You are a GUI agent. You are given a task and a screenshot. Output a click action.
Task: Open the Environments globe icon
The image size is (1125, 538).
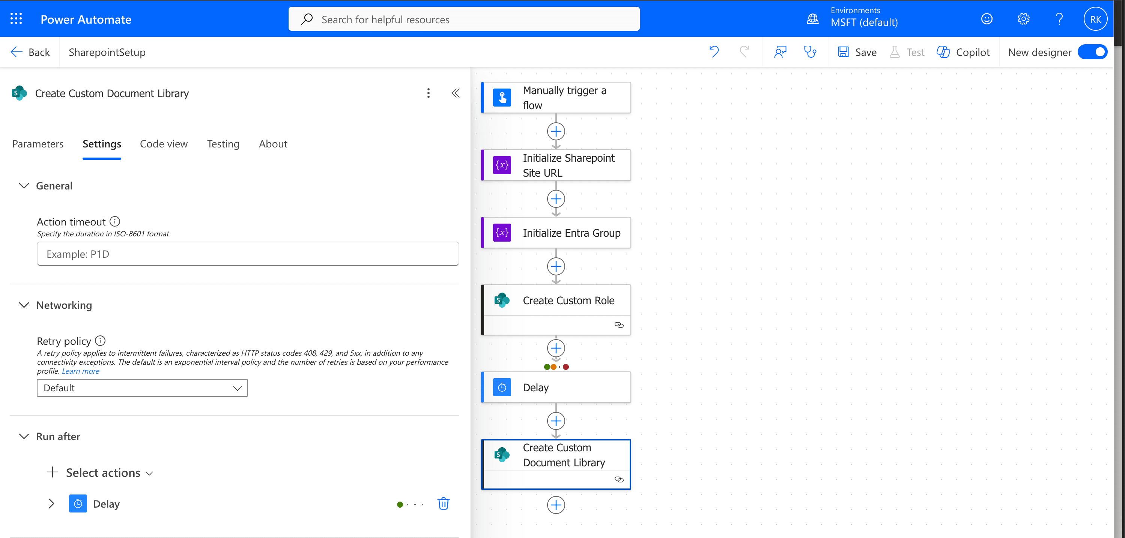pyautogui.click(x=812, y=19)
